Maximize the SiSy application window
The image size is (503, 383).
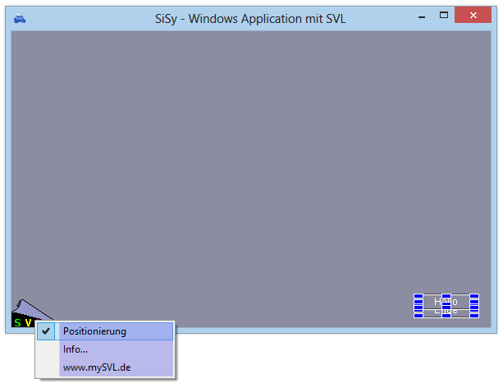click(x=444, y=15)
